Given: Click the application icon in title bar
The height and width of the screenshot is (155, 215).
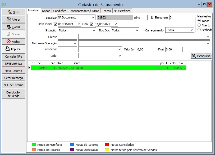Looking at the screenshot, I should point(3,5).
